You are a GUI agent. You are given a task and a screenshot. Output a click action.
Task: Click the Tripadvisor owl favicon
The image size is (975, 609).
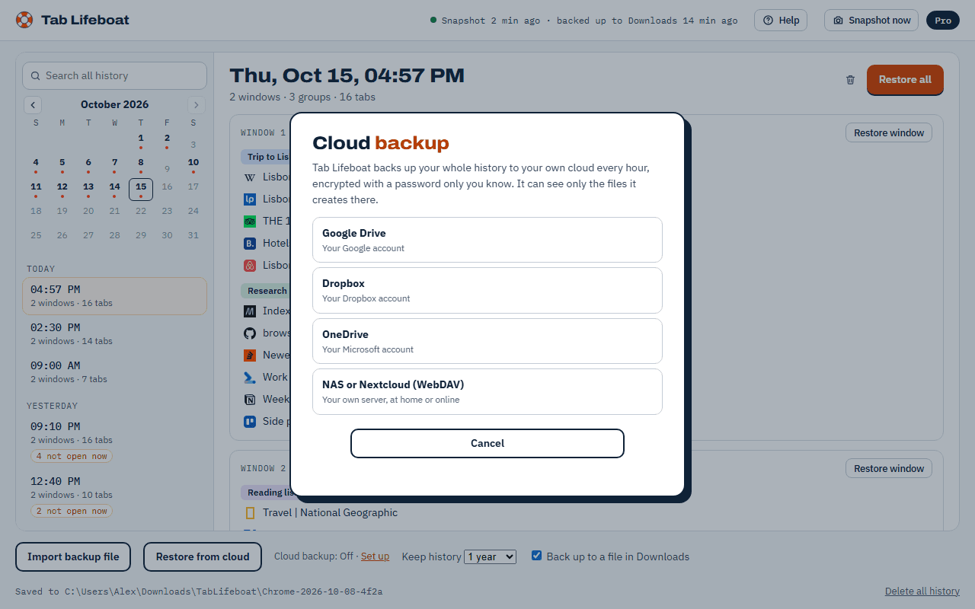(249, 221)
